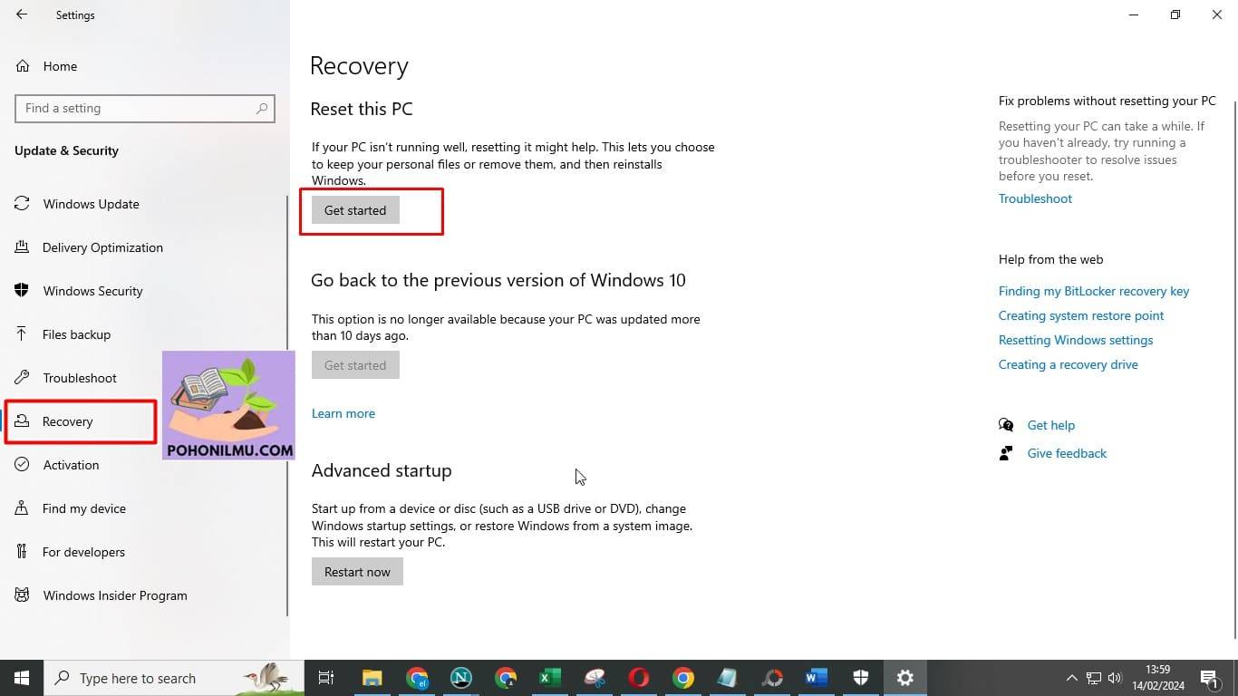Click the Find a setting field

(144, 108)
